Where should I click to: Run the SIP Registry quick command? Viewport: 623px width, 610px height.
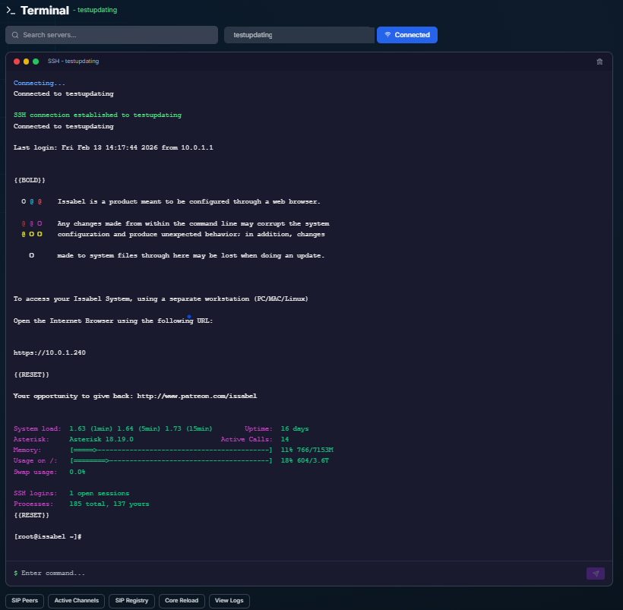[x=131, y=601]
